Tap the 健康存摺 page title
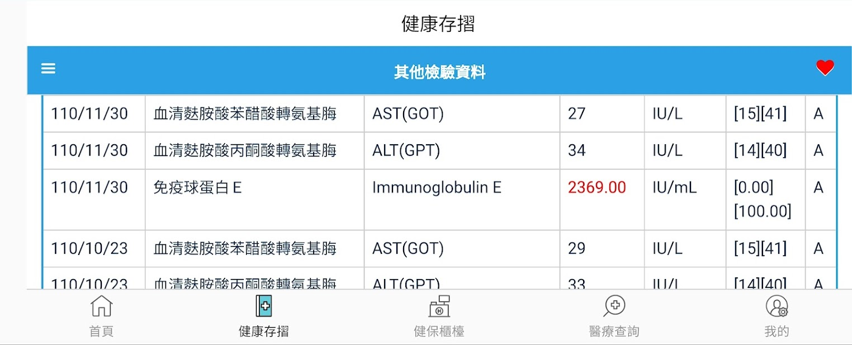The width and height of the screenshot is (852, 345). 438,23
